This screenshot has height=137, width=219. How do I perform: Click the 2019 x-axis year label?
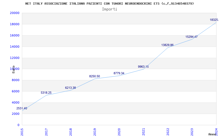[x=95, y=132]
